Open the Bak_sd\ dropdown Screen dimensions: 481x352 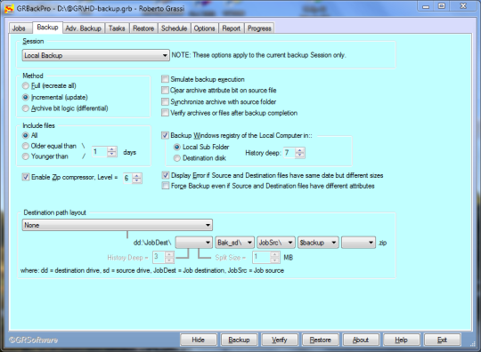(234, 243)
